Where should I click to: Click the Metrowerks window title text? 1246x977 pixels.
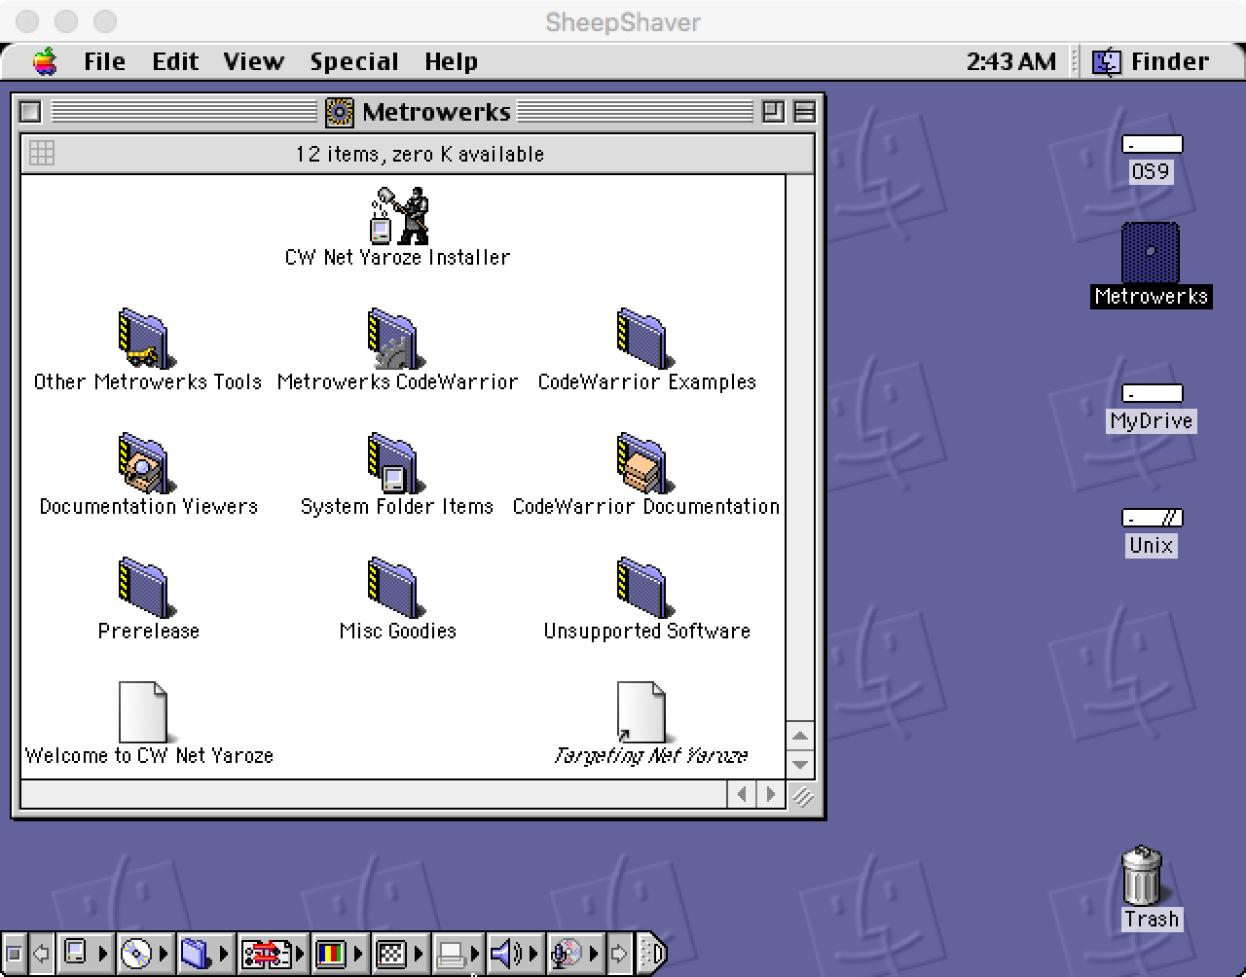tap(436, 112)
